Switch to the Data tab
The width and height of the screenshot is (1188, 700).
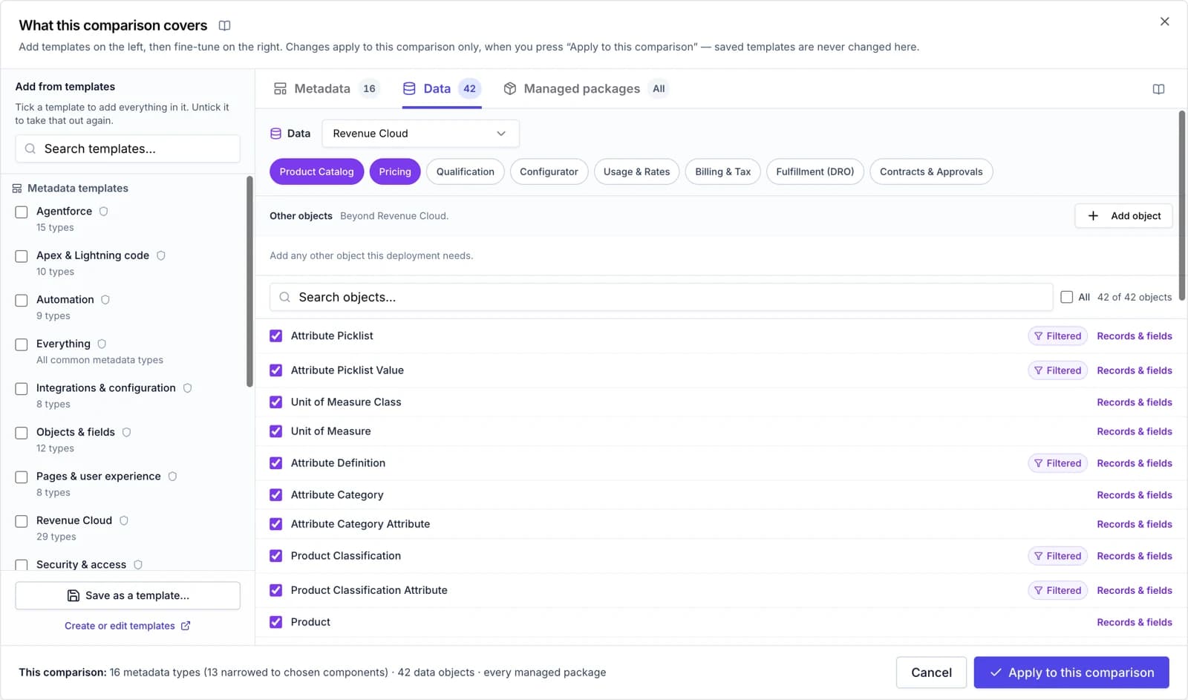(x=442, y=89)
